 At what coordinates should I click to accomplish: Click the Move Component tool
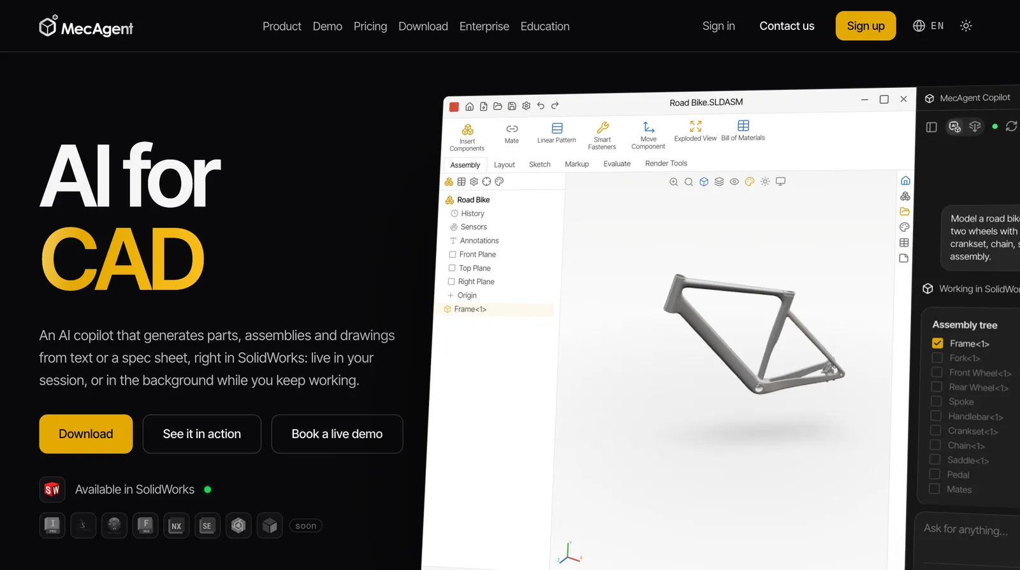click(x=648, y=135)
